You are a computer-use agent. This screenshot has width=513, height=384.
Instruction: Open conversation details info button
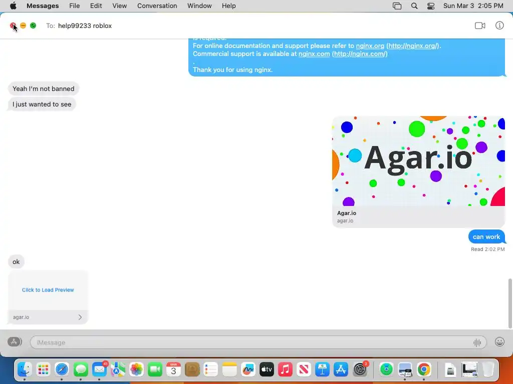click(499, 25)
